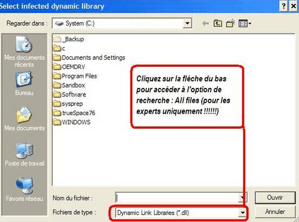Select the Software folder
The image size is (299, 222).
(x=69, y=95)
